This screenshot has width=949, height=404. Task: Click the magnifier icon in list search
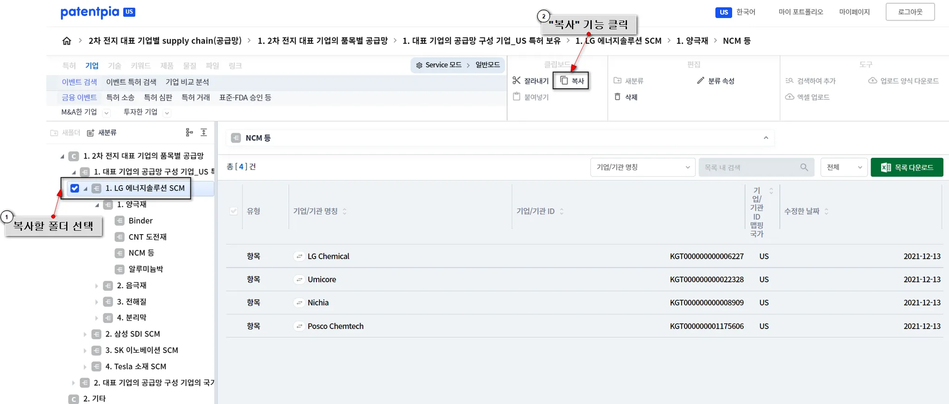point(804,167)
